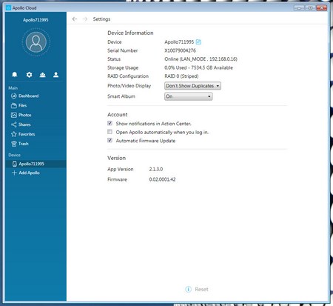Click the profile avatar picture
Image resolution: width=333 pixels, height=306 pixels.
tap(36, 42)
